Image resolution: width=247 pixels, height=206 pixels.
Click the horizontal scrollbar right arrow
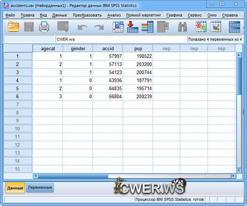point(233,176)
